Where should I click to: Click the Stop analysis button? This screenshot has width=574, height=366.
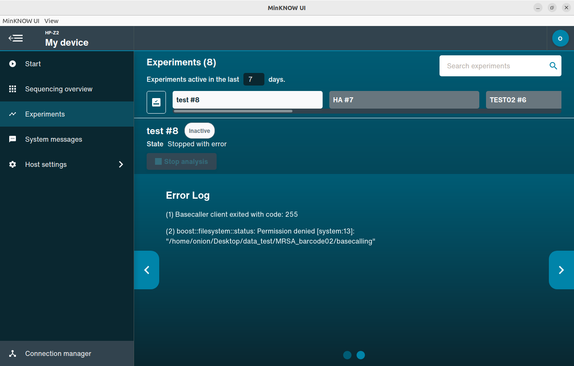tap(181, 161)
